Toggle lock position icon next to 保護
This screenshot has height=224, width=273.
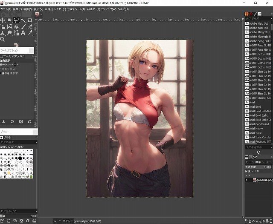click(x=255, y=171)
